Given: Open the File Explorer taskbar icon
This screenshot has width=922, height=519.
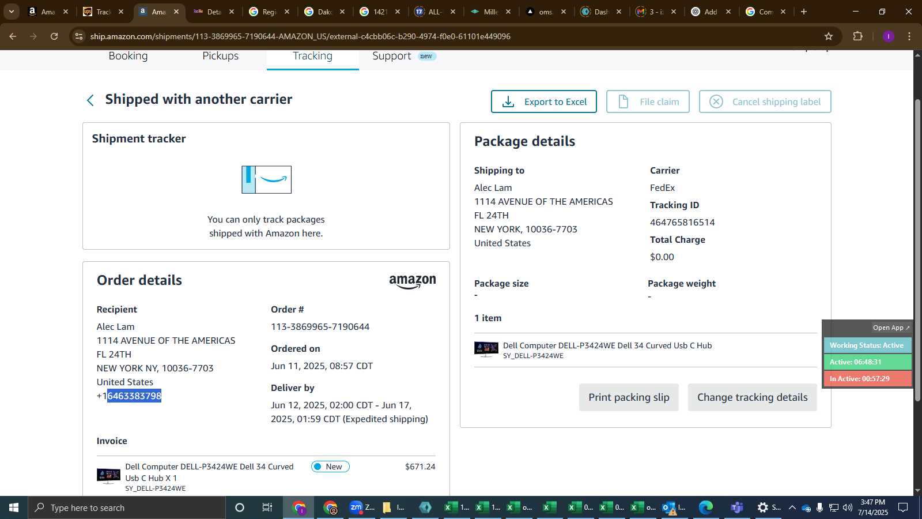Looking at the screenshot, I should tap(393, 507).
